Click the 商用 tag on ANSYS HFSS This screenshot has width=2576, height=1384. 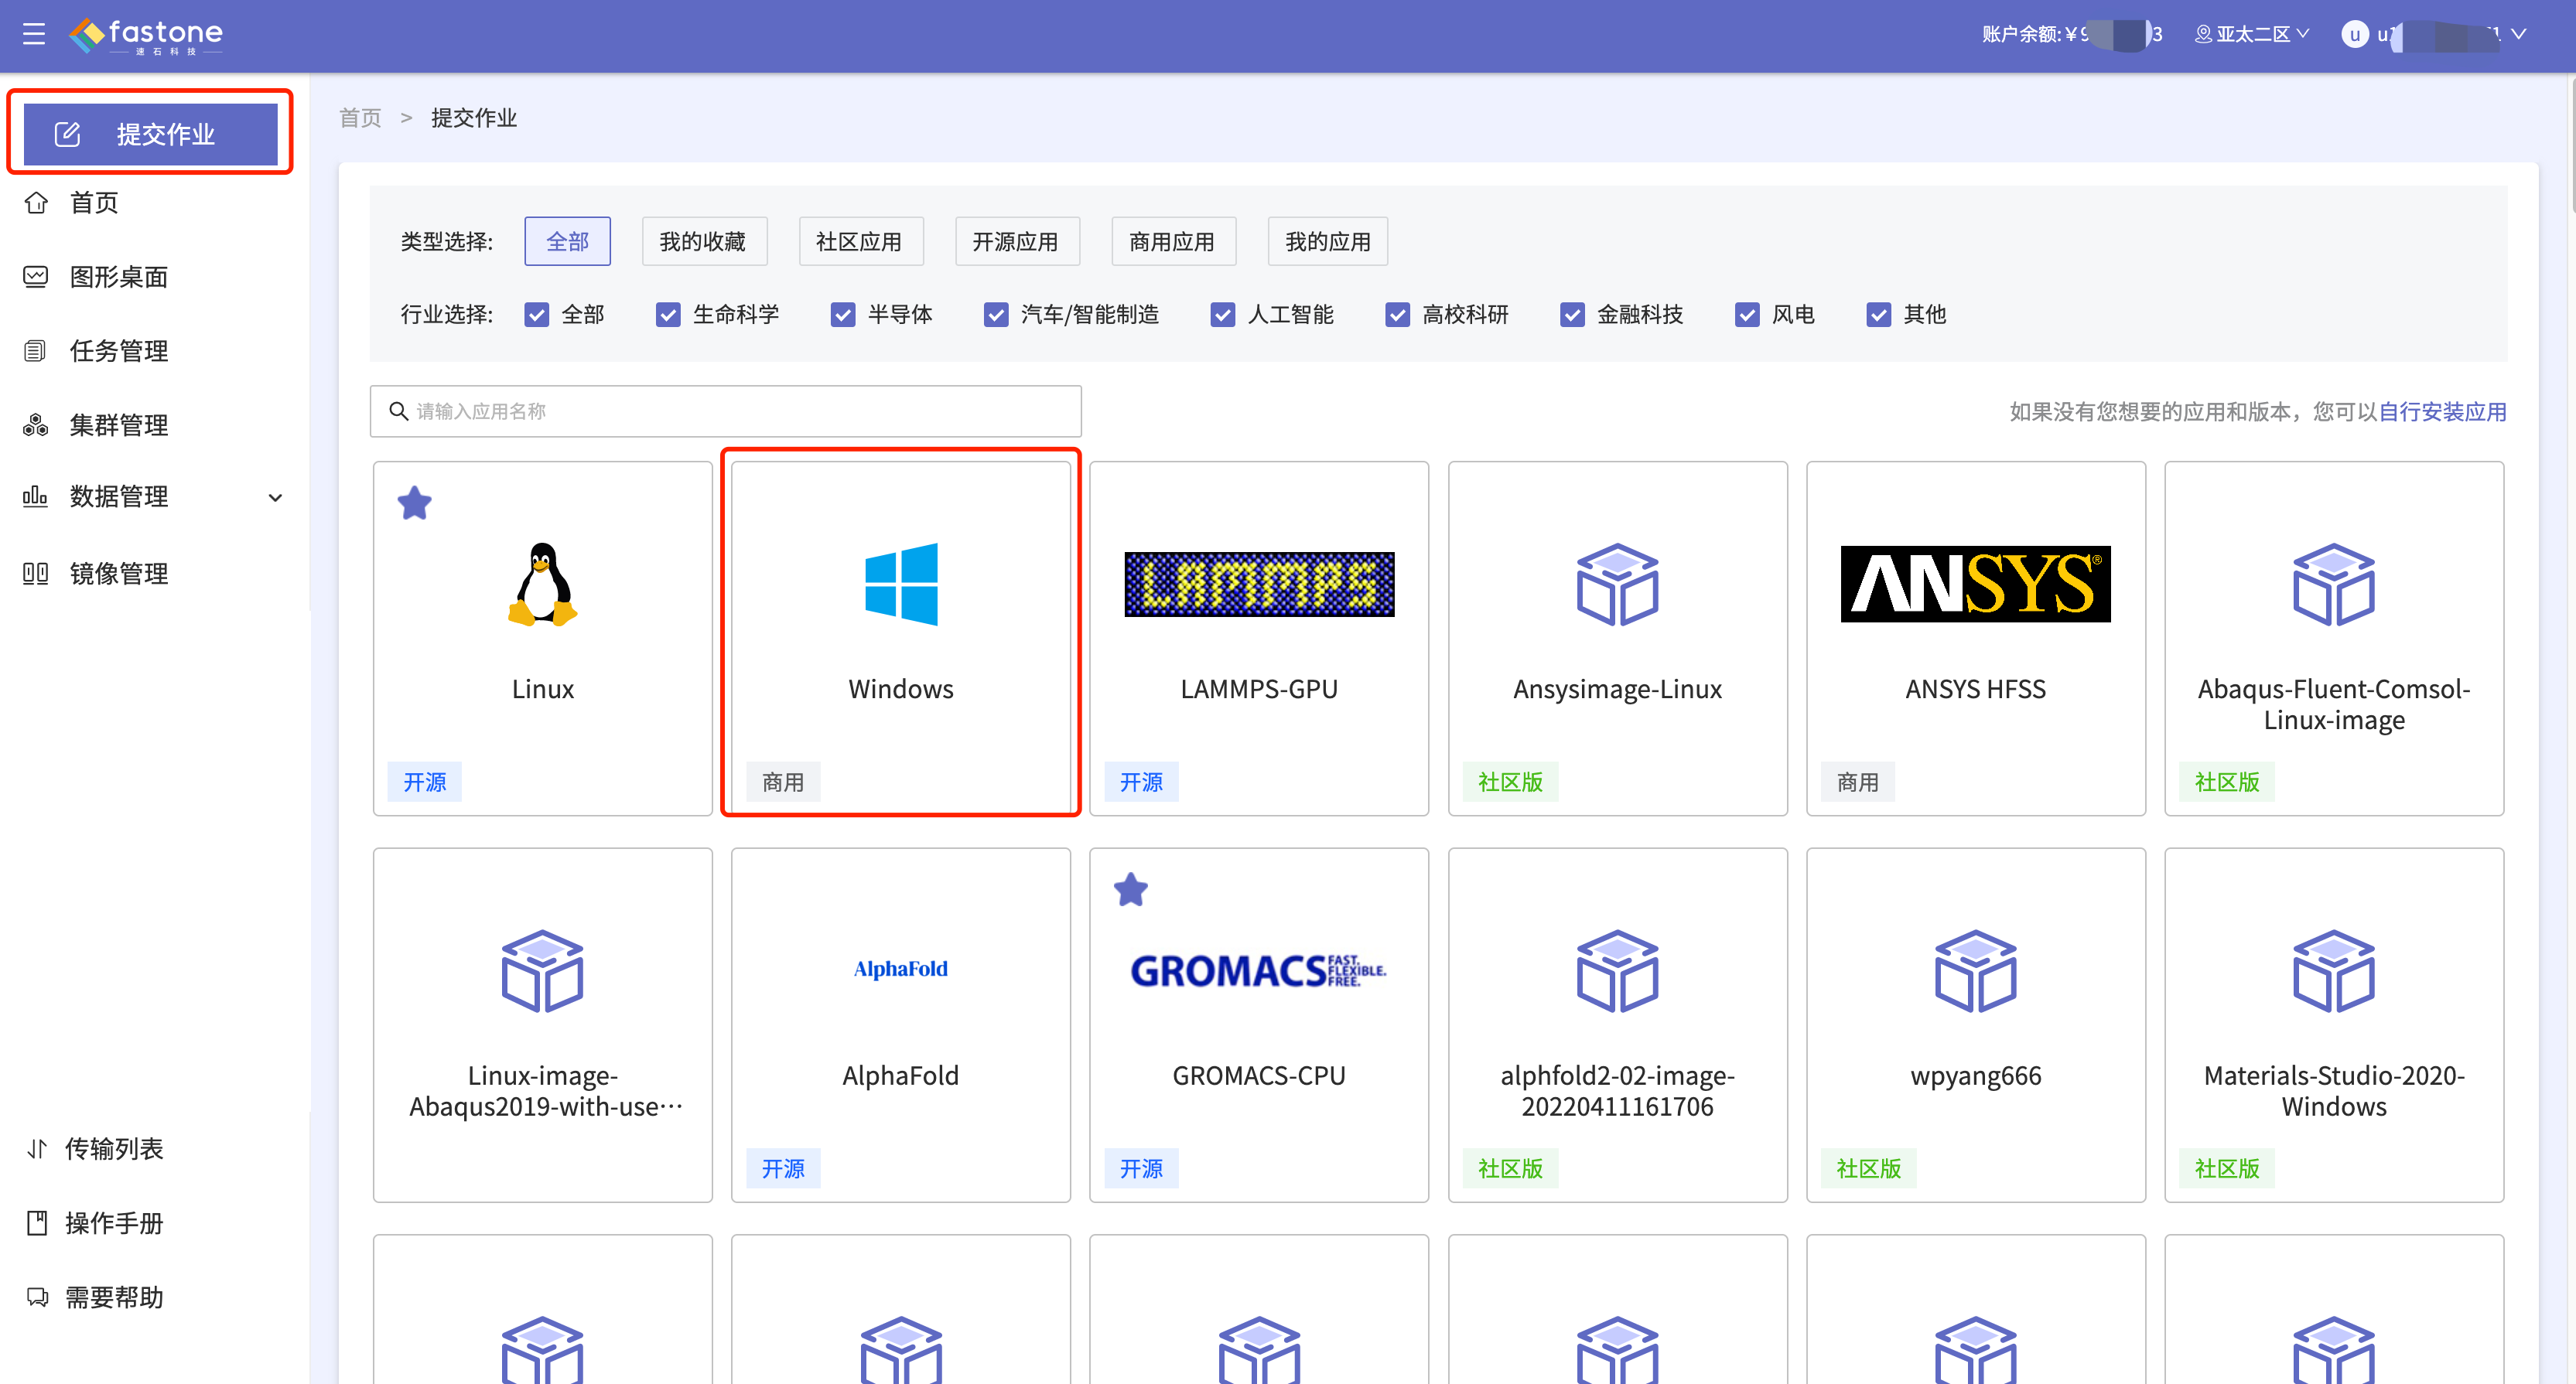(1858, 782)
